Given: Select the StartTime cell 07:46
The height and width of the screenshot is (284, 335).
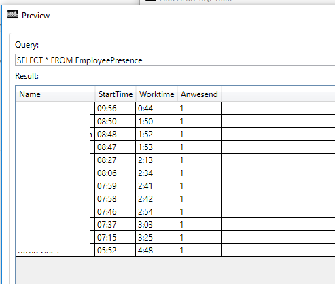Looking at the screenshot, I should point(115,211).
